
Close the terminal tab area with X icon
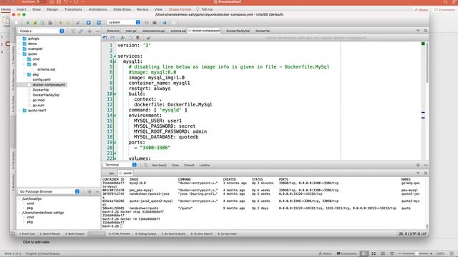[426, 173]
